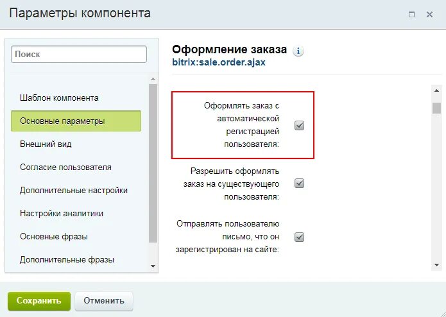Click sidebar scrollbar up arrow
Screen dimensions: 446x317
(x=153, y=80)
